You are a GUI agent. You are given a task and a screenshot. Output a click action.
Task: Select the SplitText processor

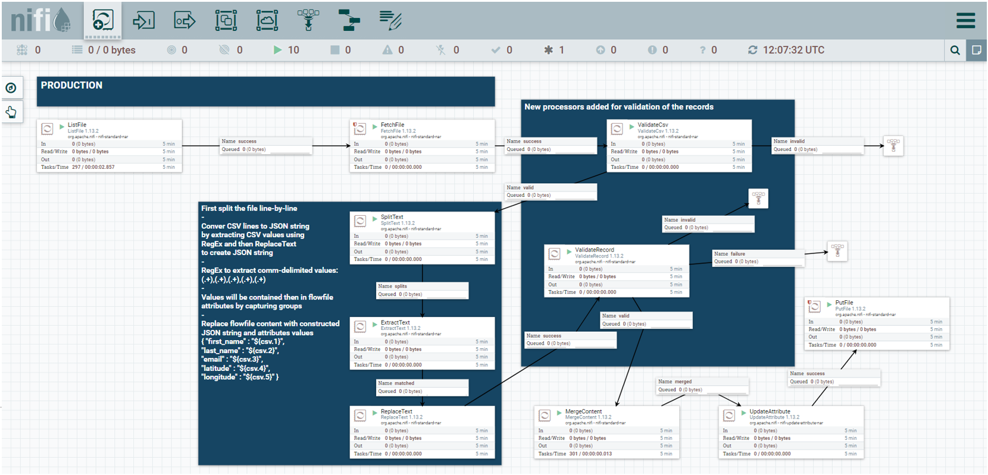click(x=423, y=238)
